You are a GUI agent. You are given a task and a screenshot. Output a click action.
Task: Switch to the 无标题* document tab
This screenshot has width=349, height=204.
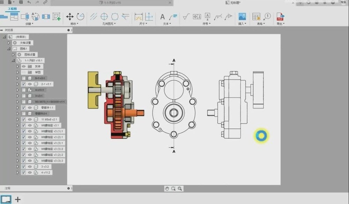[x=233, y=3]
